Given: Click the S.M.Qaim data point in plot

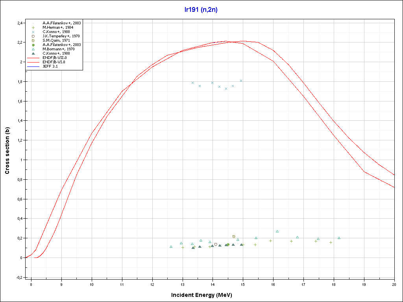Looking at the screenshot, I should coord(234,236).
